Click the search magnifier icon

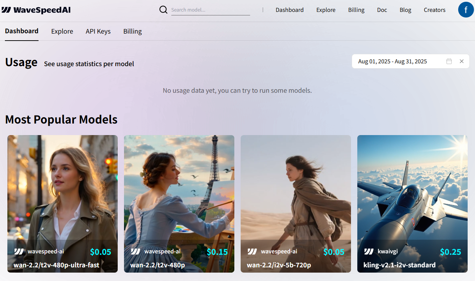[163, 9]
